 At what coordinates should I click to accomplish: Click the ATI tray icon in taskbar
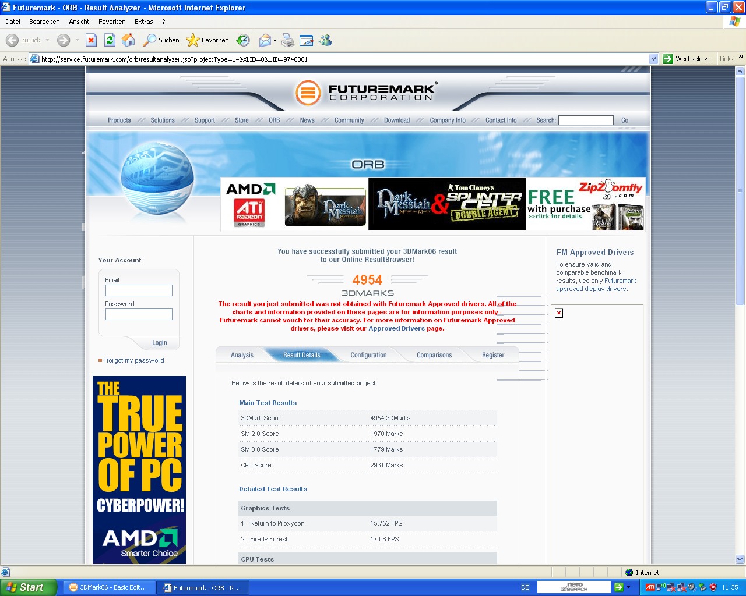(650, 587)
